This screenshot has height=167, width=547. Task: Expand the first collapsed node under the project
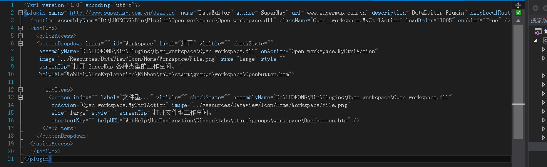click(x=544, y=49)
